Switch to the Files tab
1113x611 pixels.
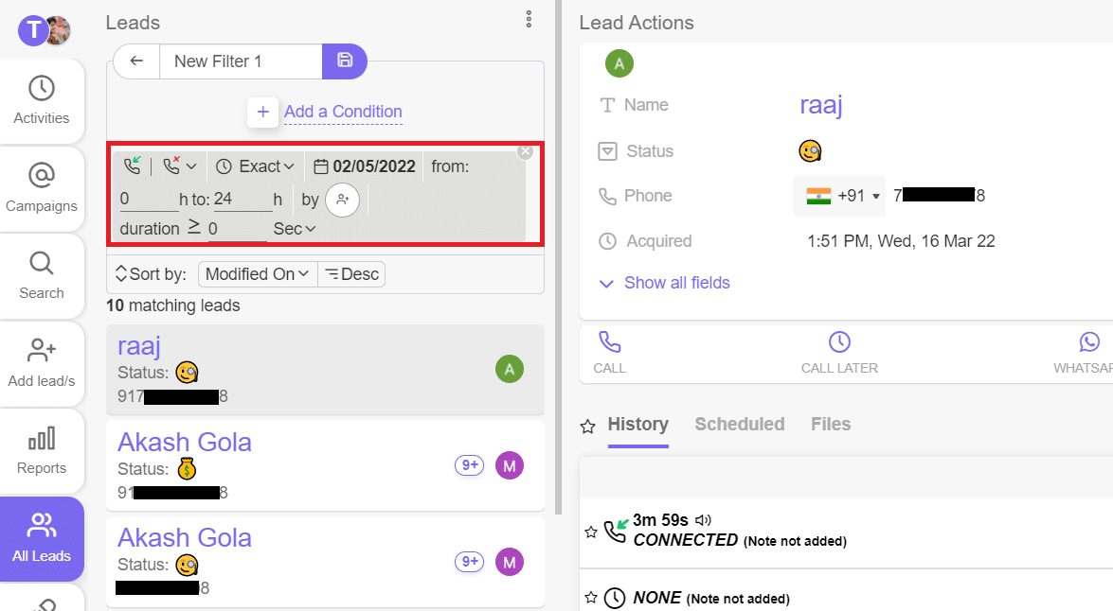coord(831,425)
